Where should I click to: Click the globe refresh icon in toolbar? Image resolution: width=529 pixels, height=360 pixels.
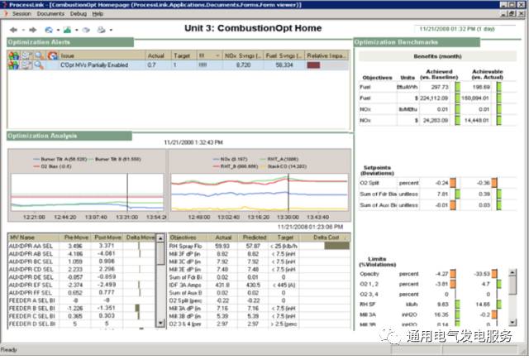[x=49, y=30]
